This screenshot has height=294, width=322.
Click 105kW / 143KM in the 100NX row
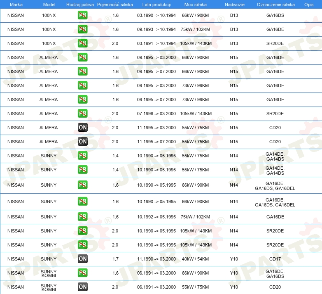pyautogui.click(x=196, y=43)
